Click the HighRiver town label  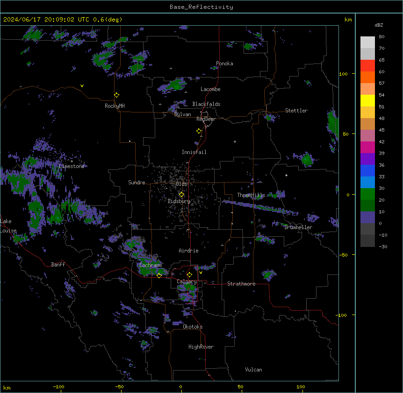click(201, 347)
